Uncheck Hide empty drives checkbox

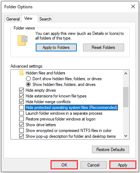pos(21,90)
